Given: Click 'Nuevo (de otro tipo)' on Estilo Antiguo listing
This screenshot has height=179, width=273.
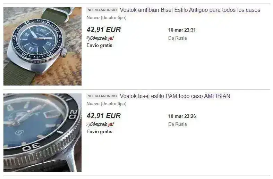Looking at the screenshot, I should 106,18.
